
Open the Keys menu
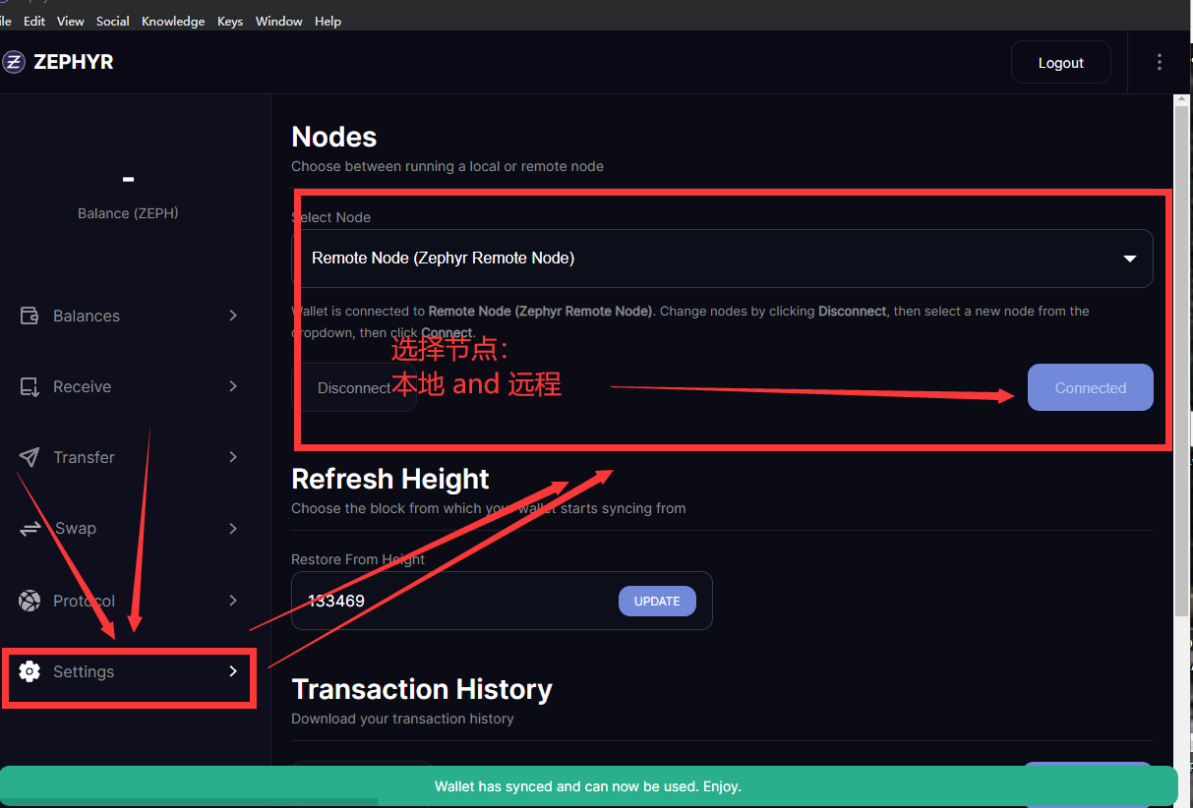[230, 21]
